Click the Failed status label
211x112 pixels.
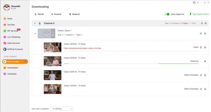[x=196, y=47]
